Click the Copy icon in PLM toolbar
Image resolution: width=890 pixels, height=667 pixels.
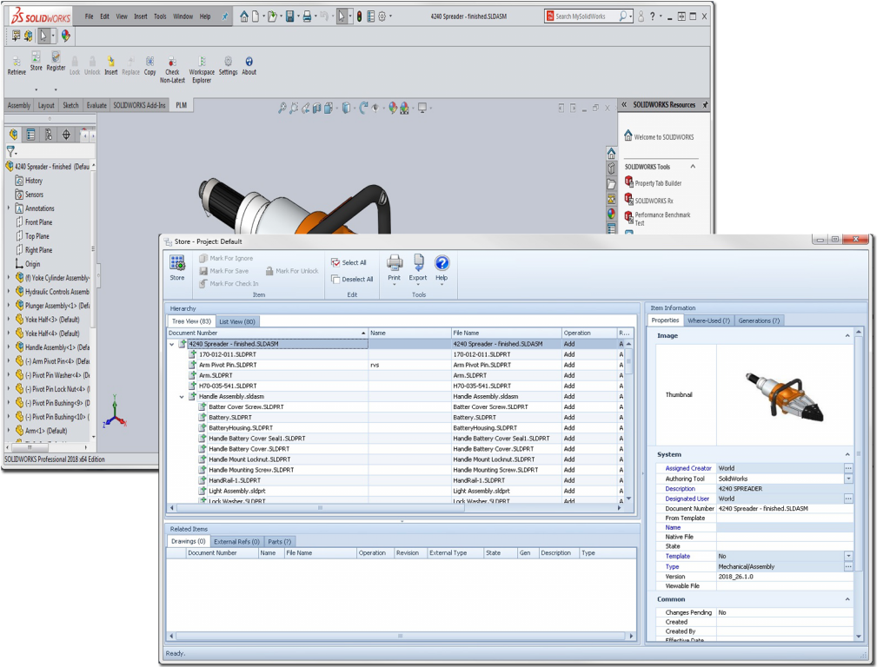click(x=149, y=65)
